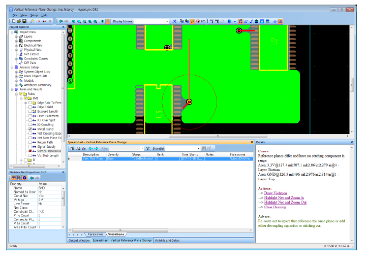Click the Open project folder icon
The height and width of the screenshot is (264, 366).
(x=19, y=21)
